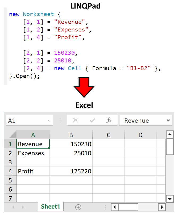
Task: Click the "Revenue" string in the code
Action: (69, 22)
